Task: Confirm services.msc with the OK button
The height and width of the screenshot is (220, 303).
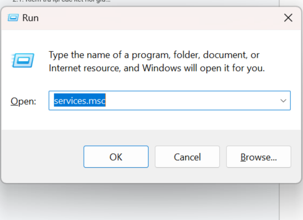Action: [116, 157]
